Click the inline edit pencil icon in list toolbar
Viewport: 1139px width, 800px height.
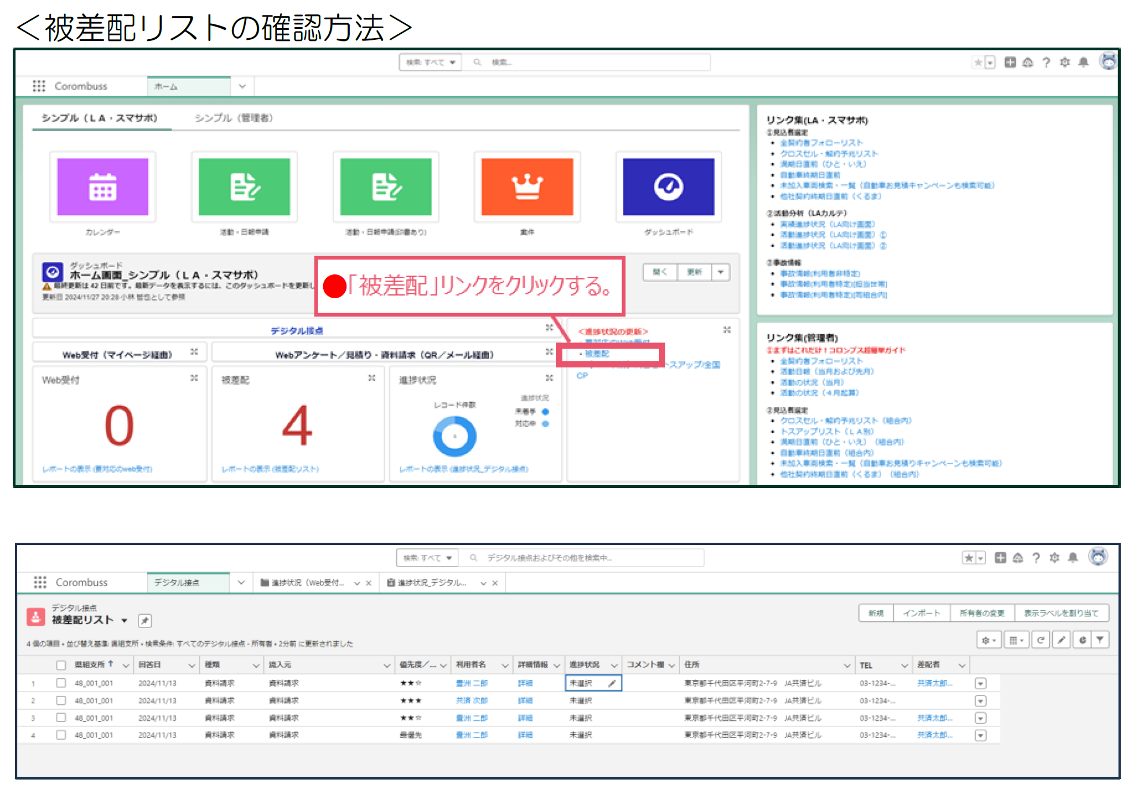click(1061, 640)
